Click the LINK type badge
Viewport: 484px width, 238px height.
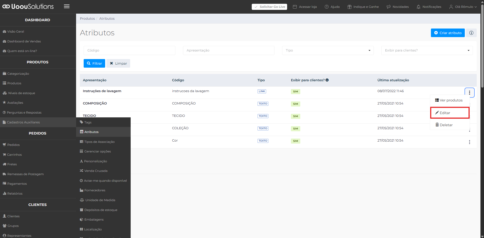pyautogui.click(x=262, y=91)
